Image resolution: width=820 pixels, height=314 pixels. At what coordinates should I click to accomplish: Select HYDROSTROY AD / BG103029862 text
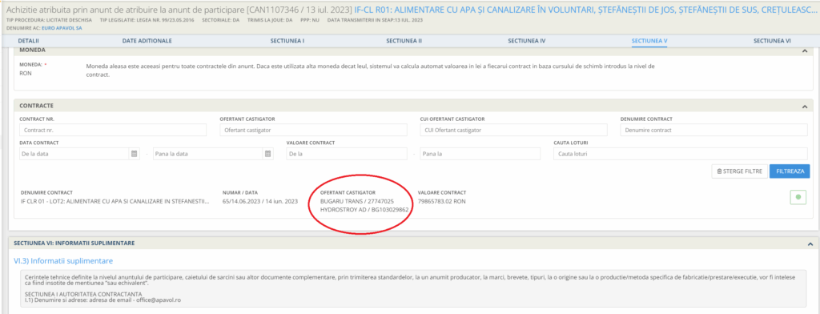[364, 209]
